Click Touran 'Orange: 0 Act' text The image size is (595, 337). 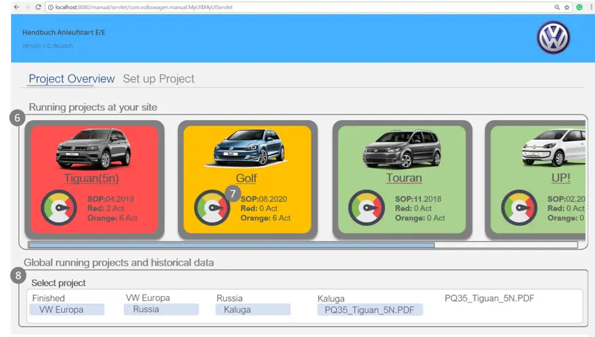420,218
